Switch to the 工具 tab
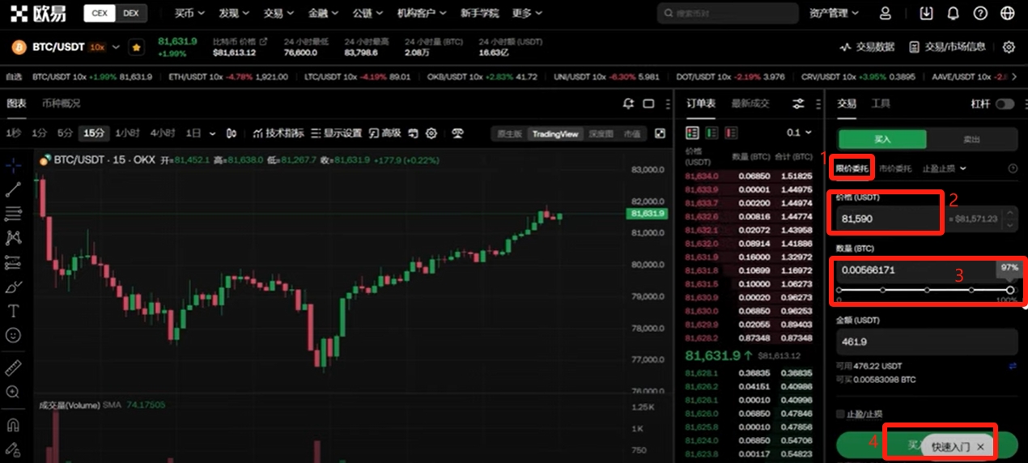The width and height of the screenshot is (1028, 463). [880, 104]
